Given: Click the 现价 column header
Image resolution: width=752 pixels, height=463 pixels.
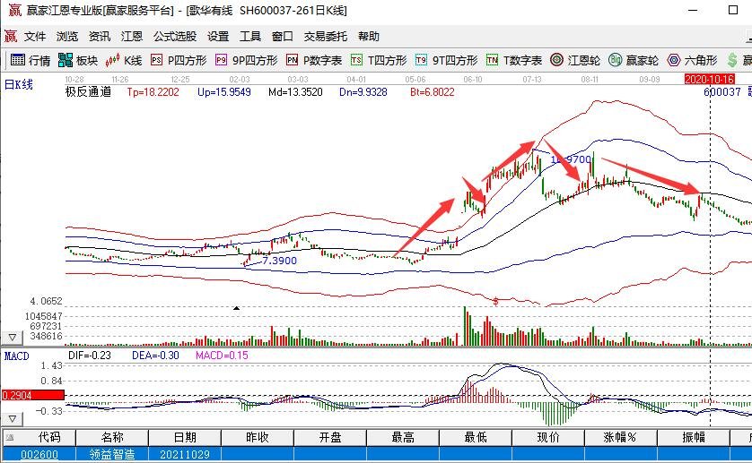Looking at the screenshot, I should [x=548, y=437].
